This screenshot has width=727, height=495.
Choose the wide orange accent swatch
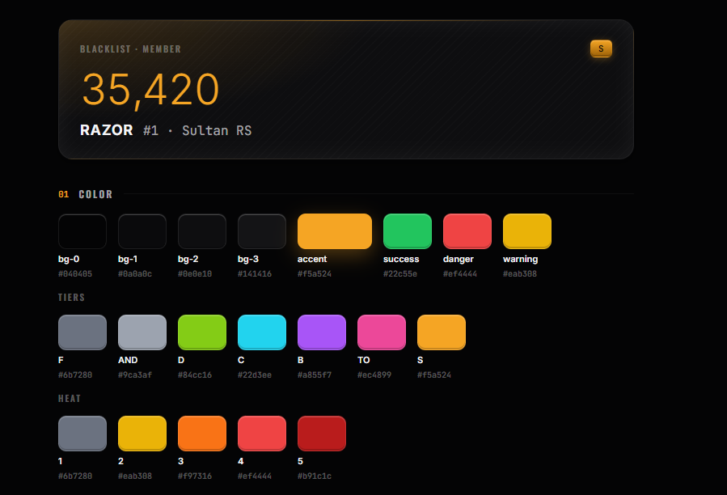point(335,231)
